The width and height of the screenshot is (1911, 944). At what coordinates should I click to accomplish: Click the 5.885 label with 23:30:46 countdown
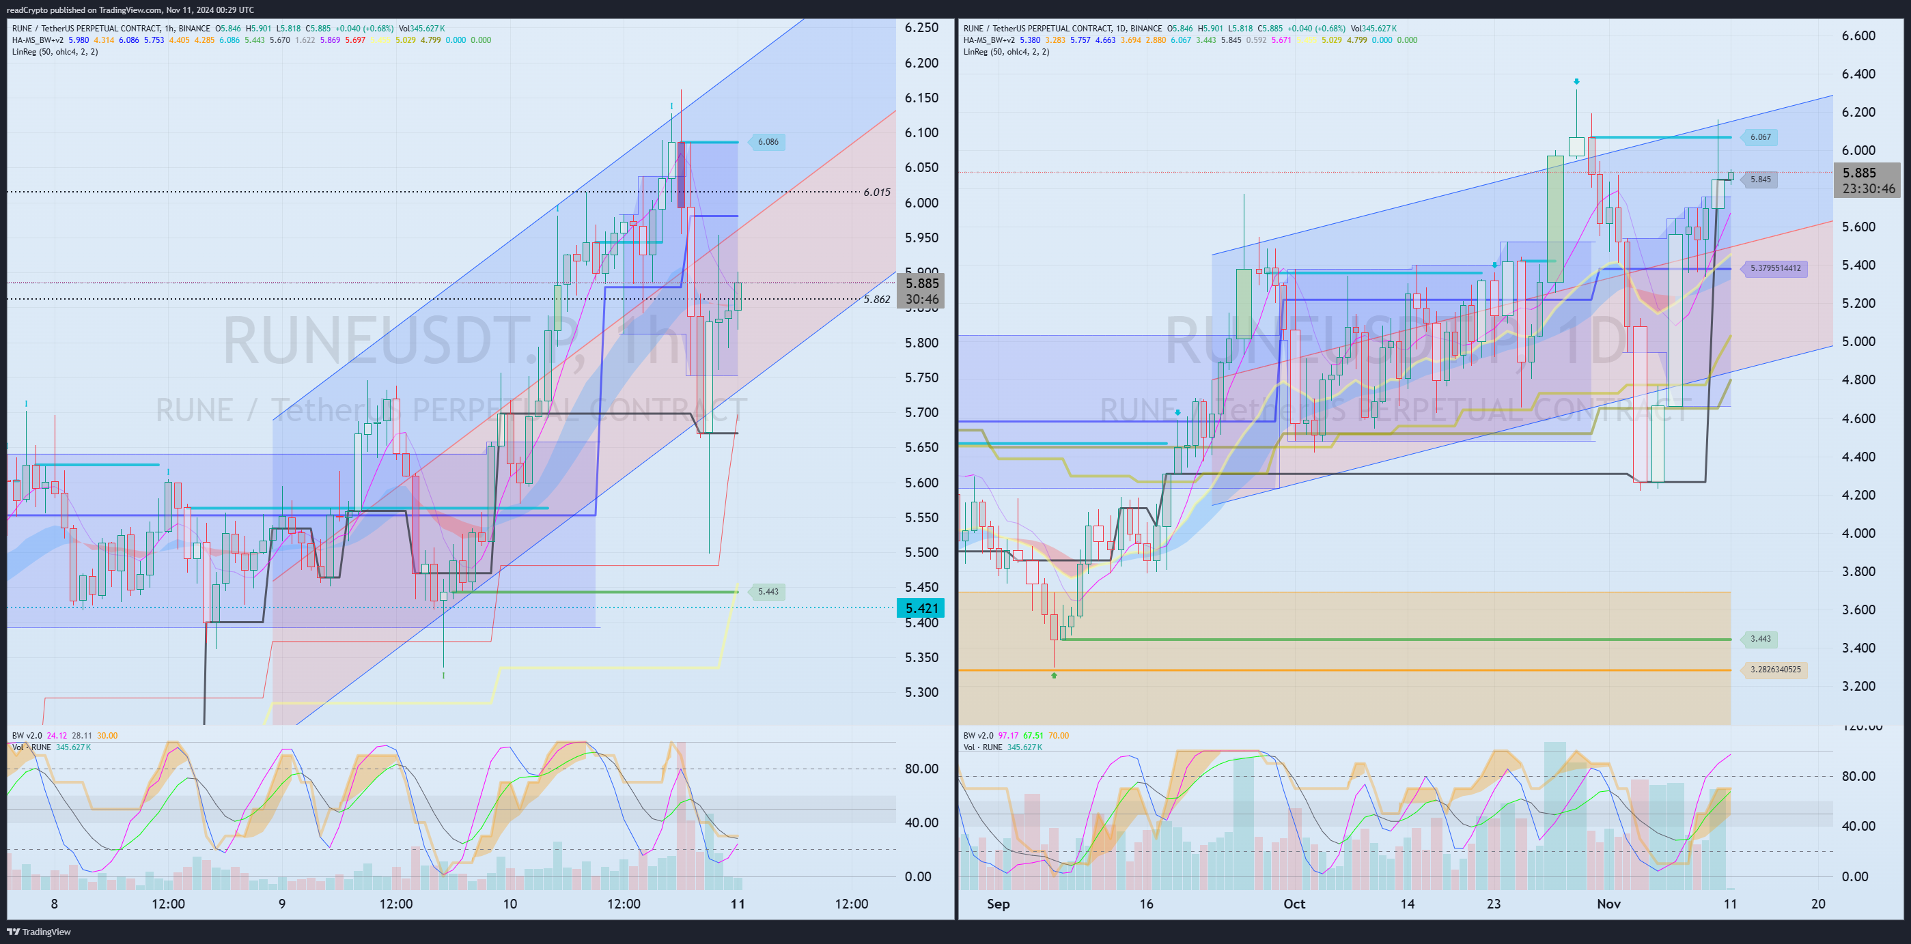click(1868, 180)
